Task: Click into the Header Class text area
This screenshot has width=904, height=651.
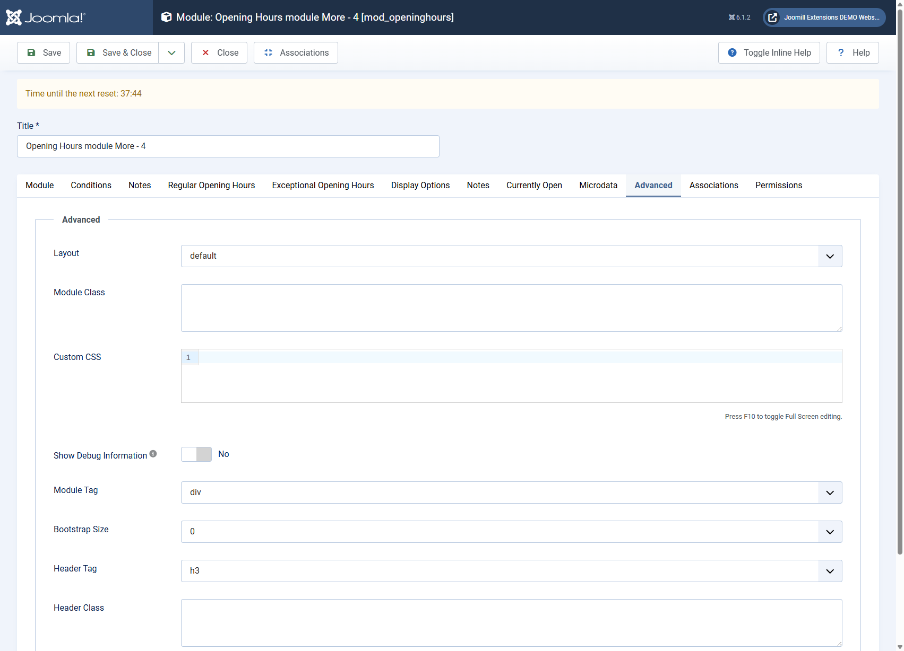Action: tap(512, 623)
